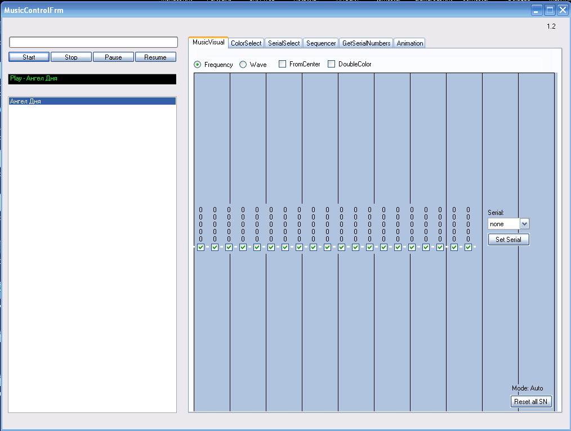Open the Serial dropdown list
Viewport: 571px width, 431px height.
coord(524,224)
